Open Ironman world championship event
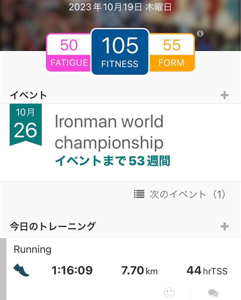Screen dimensions: 241x300 point(109,132)
